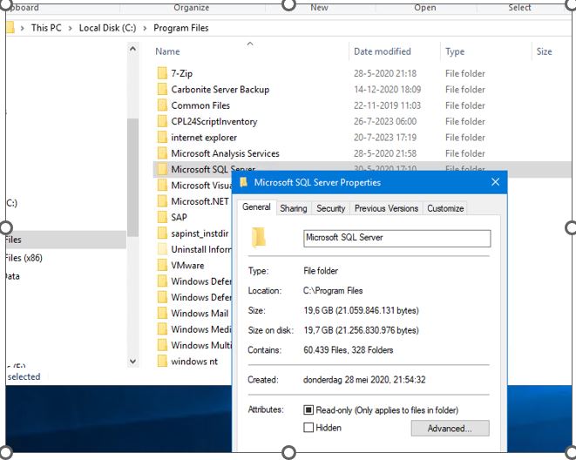The image size is (576, 460).
Task: Sort by the Date modified column
Action: (x=382, y=51)
